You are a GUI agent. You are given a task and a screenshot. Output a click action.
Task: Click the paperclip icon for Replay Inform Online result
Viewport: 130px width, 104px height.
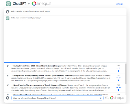click(8, 66)
